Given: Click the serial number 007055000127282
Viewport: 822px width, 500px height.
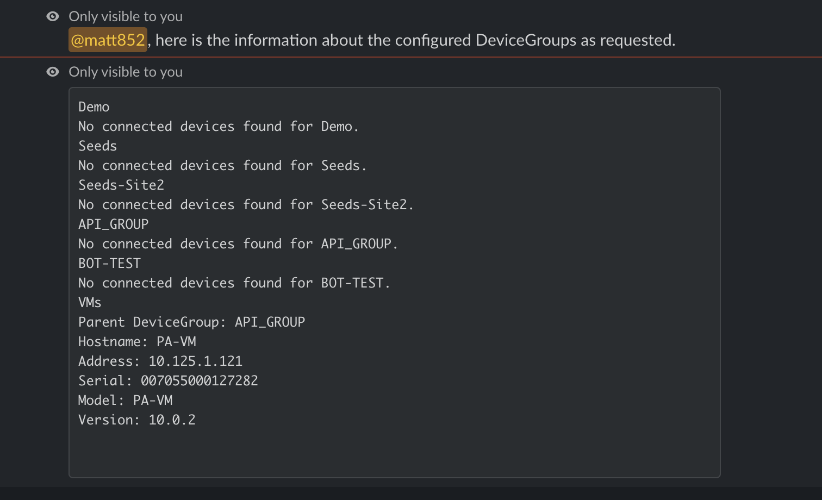Looking at the screenshot, I should pyautogui.click(x=199, y=381).
